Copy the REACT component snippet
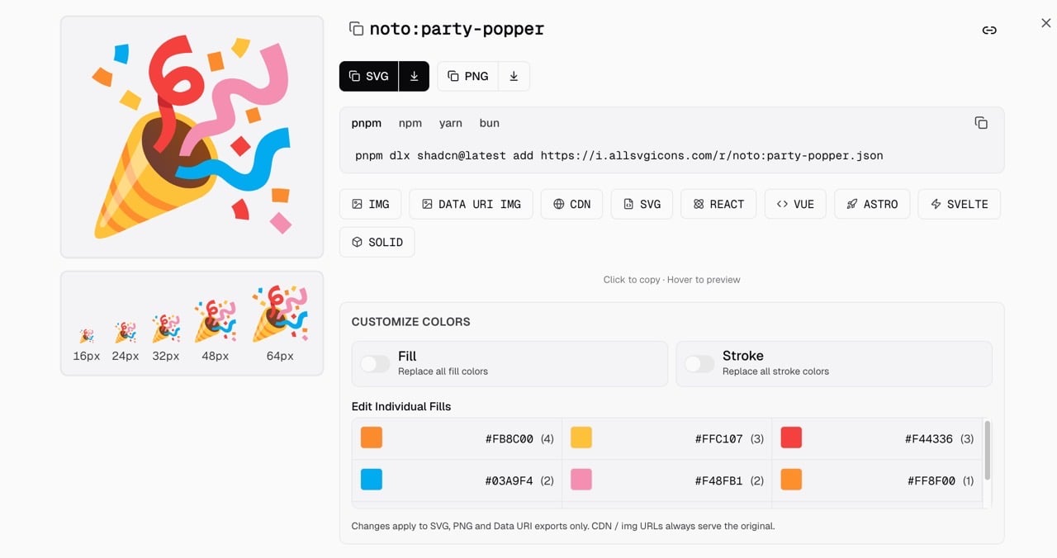Screen dimensions: 1057x558 [x=718, y=204]
